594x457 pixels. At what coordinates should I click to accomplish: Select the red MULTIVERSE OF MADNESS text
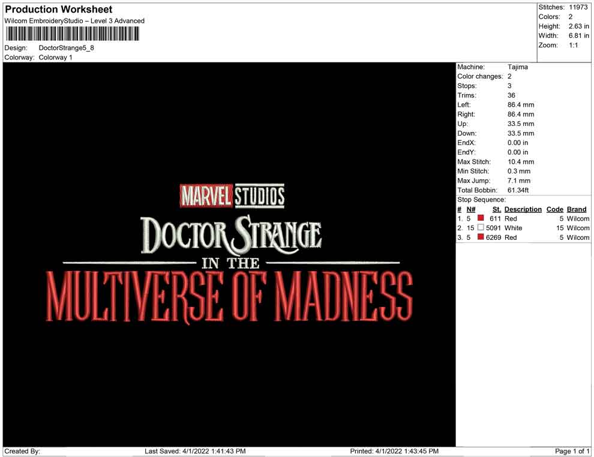tap(230, 296)
